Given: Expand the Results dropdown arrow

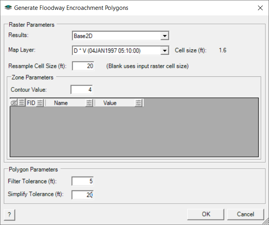Looking at the screenshot, I should [x=165, y=36].
